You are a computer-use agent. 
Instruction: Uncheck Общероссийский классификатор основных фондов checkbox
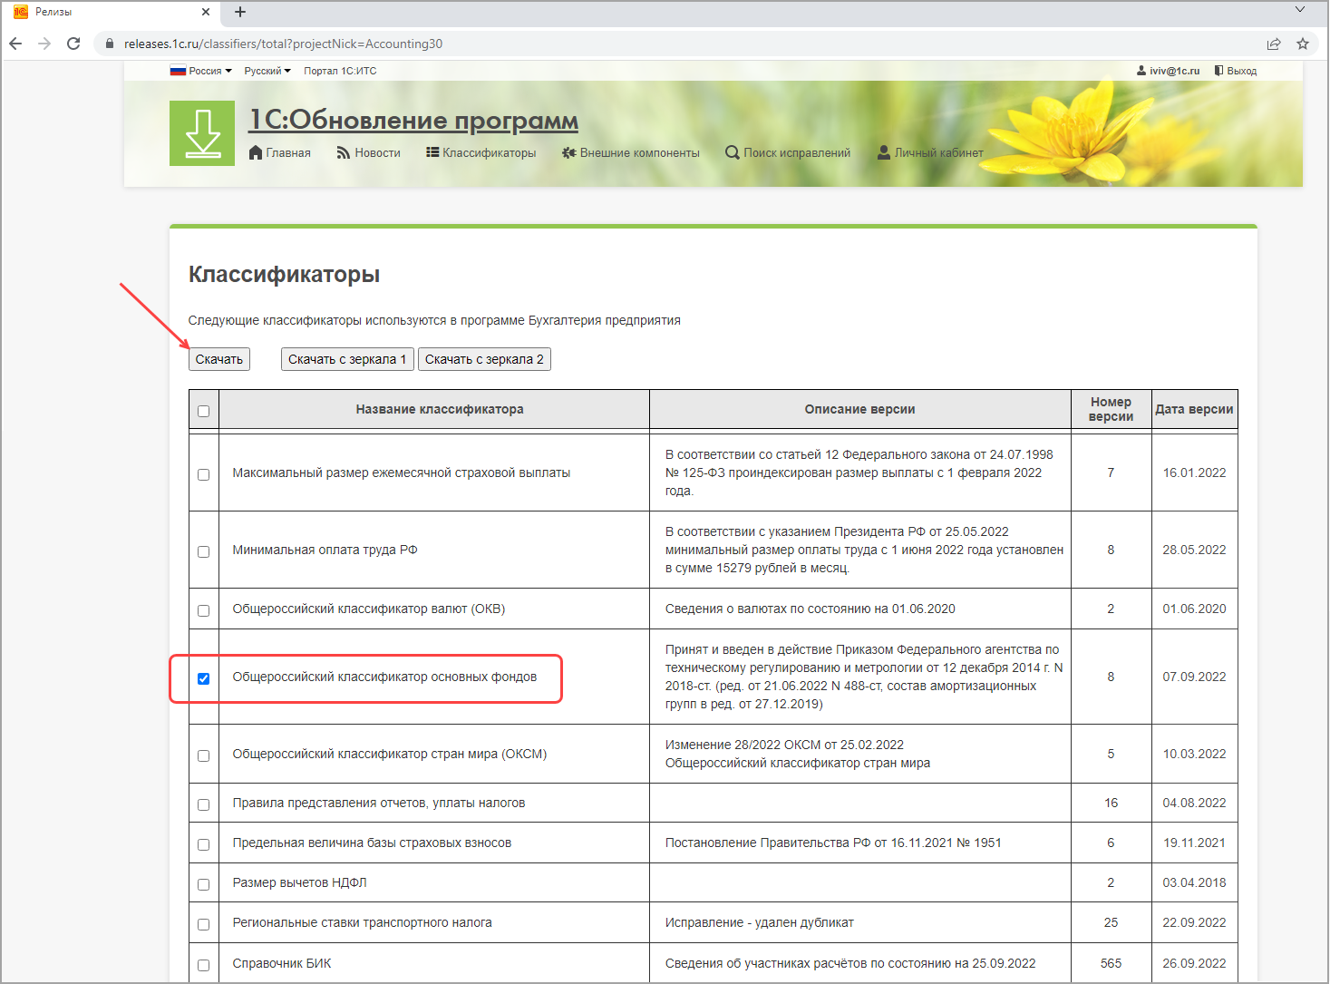click(203, 678)
